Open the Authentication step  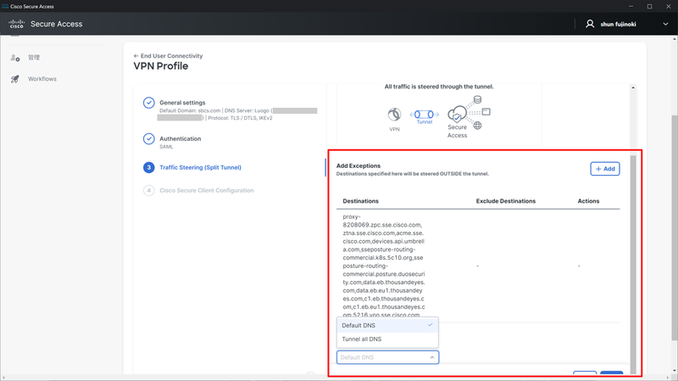[x=181, y=138]
